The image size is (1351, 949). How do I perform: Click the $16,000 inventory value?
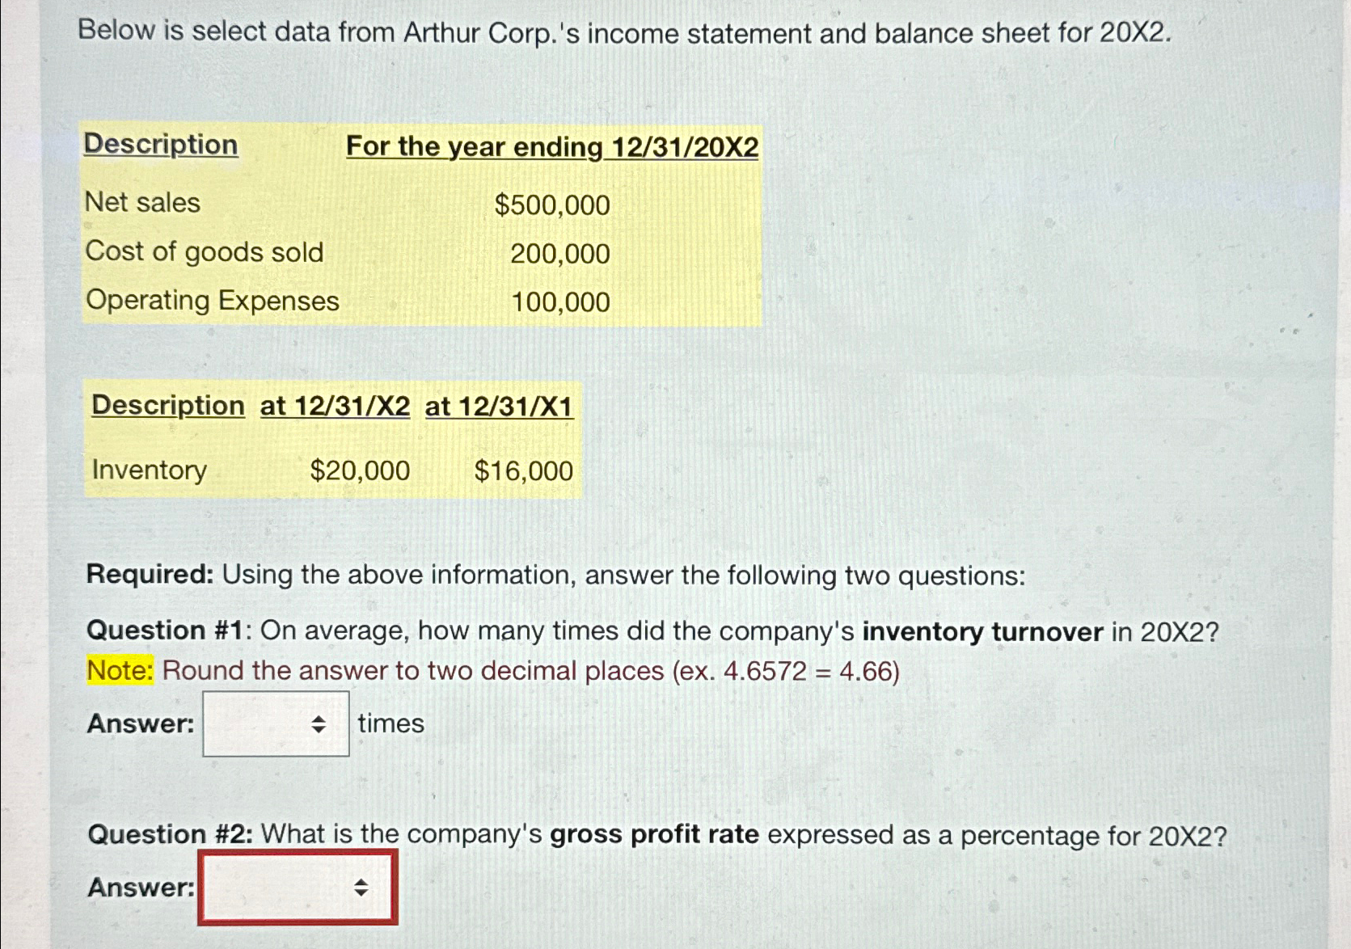[523, 470]
